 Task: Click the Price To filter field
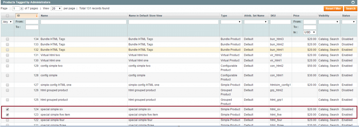click(310, 27)
